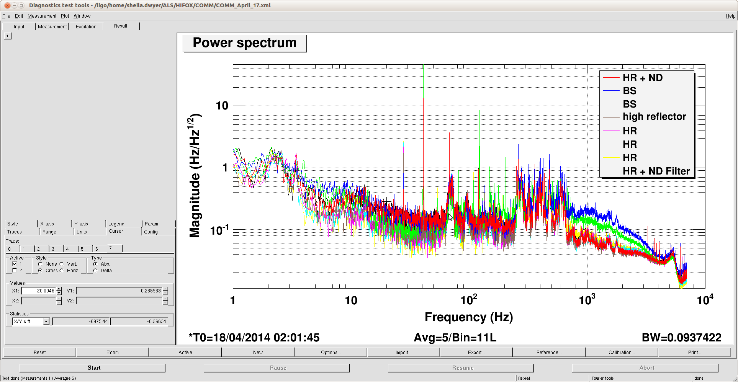
Task: Click the X2 value field
Action: [39, 301]
